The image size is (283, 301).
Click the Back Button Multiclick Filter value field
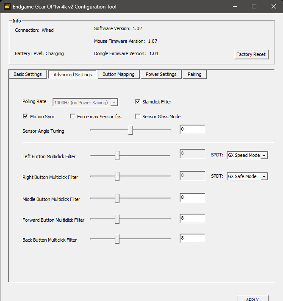click(192, 238)
